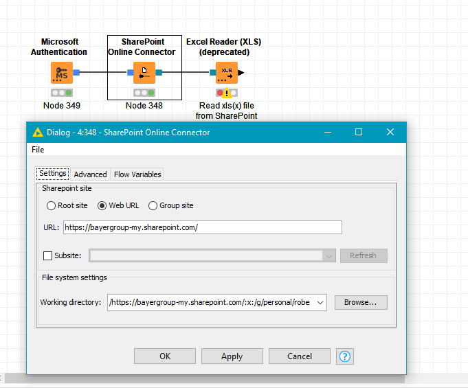Click the Refresh button next to Subsite

click(x=364, y=255)
